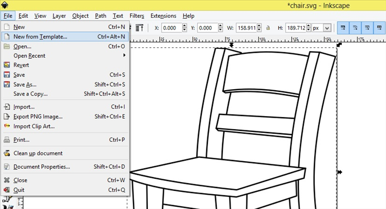Click the New from Template page icon
The height and width of the screenshot is (209, 386).
[7, 37]
